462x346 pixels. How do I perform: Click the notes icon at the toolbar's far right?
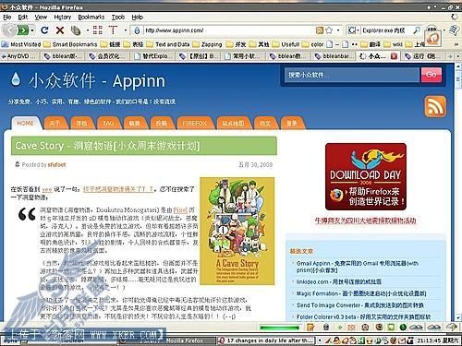click(x=454, y=30)
